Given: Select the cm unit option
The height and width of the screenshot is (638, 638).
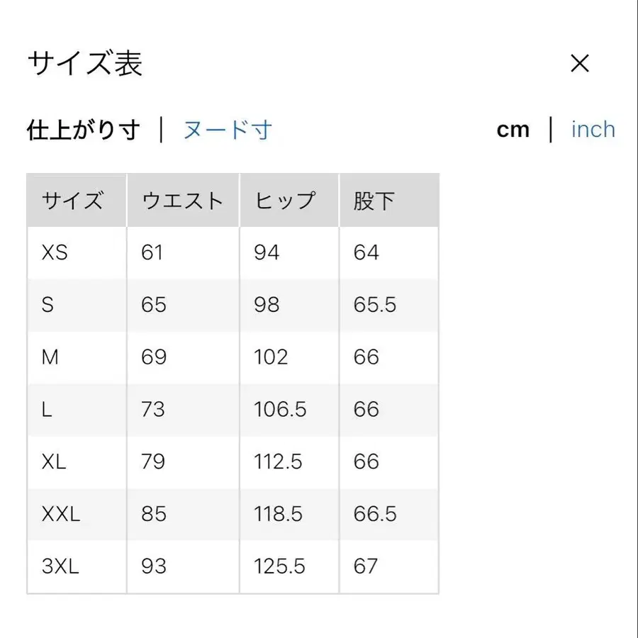Looking at the screenshot, I should (x=513, y=128).
